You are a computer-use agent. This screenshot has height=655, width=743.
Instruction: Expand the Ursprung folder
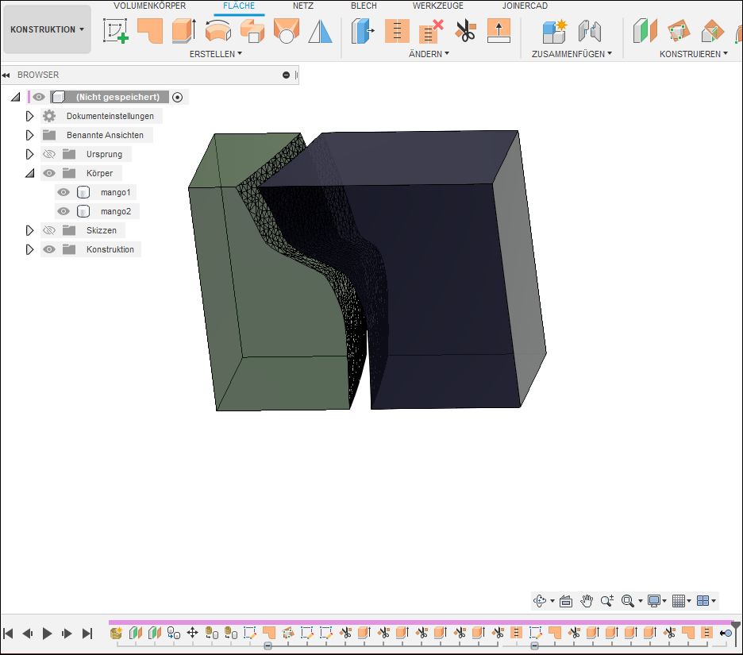point(29,154)
